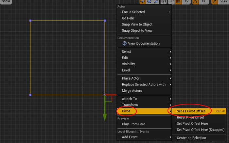
Task: Click the world coordinate system globe icon
Action: pyautogui.click(x=163, y=2)
